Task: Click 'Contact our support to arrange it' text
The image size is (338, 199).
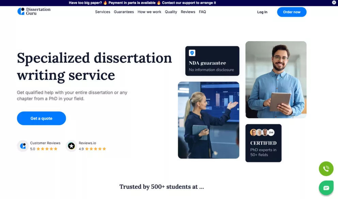Action: tap(189, 3)
